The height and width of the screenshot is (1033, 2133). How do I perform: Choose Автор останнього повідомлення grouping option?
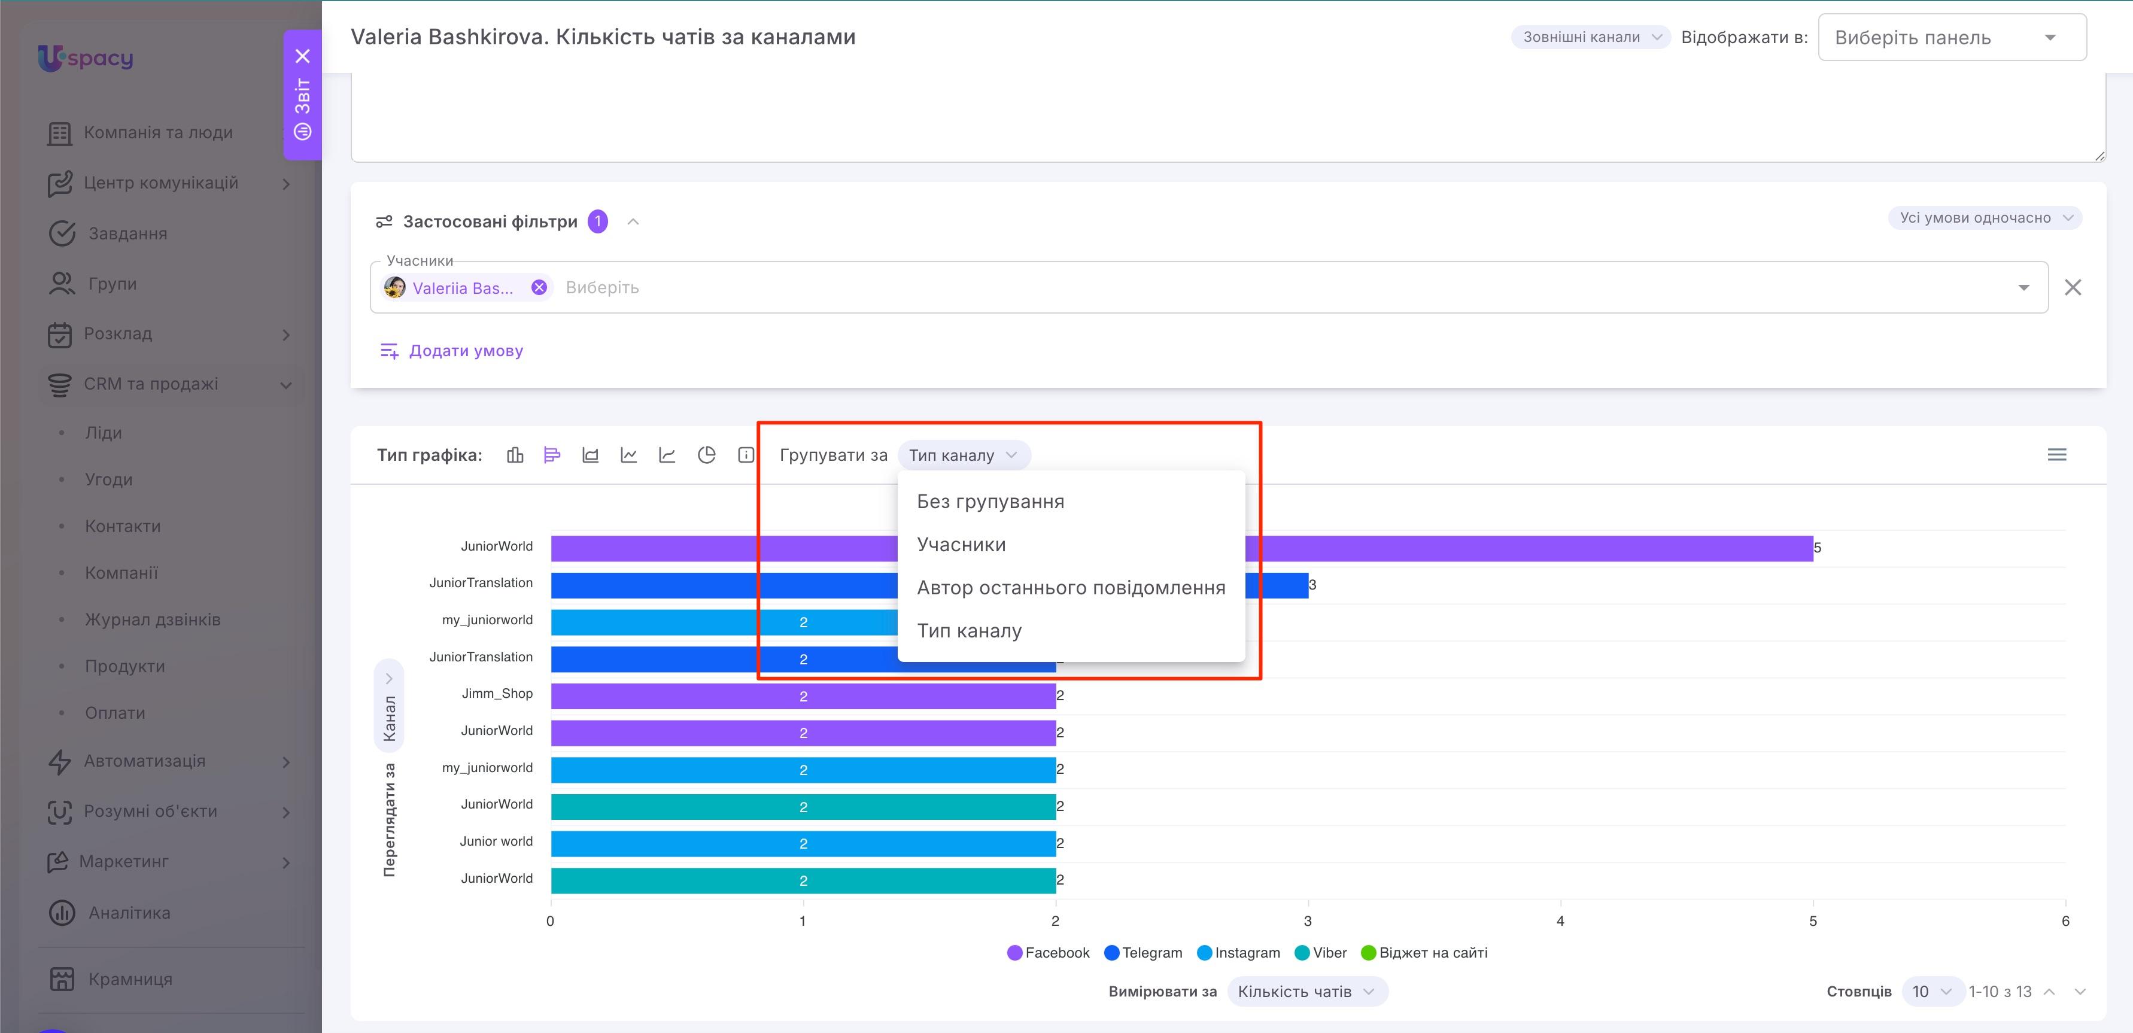coord(1071,588)
